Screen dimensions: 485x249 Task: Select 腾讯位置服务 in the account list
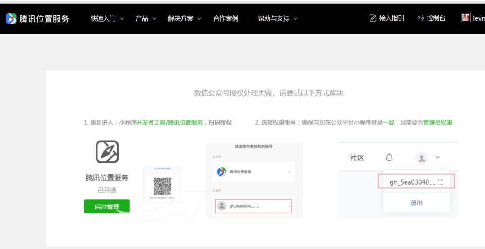(254, 172)
